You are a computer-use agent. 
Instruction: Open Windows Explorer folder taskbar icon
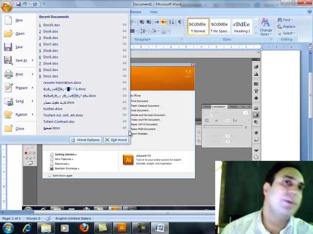[x=46, y=228]
